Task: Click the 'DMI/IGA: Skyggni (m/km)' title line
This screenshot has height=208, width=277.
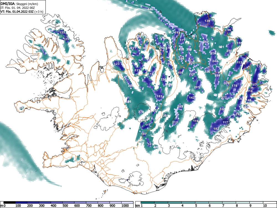Action: point(19,4)
